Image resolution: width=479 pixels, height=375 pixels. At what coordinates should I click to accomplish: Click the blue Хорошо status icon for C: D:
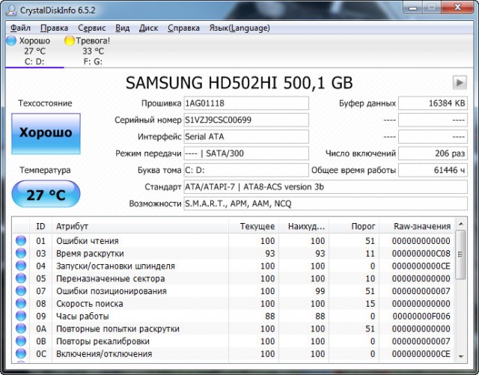11,40
